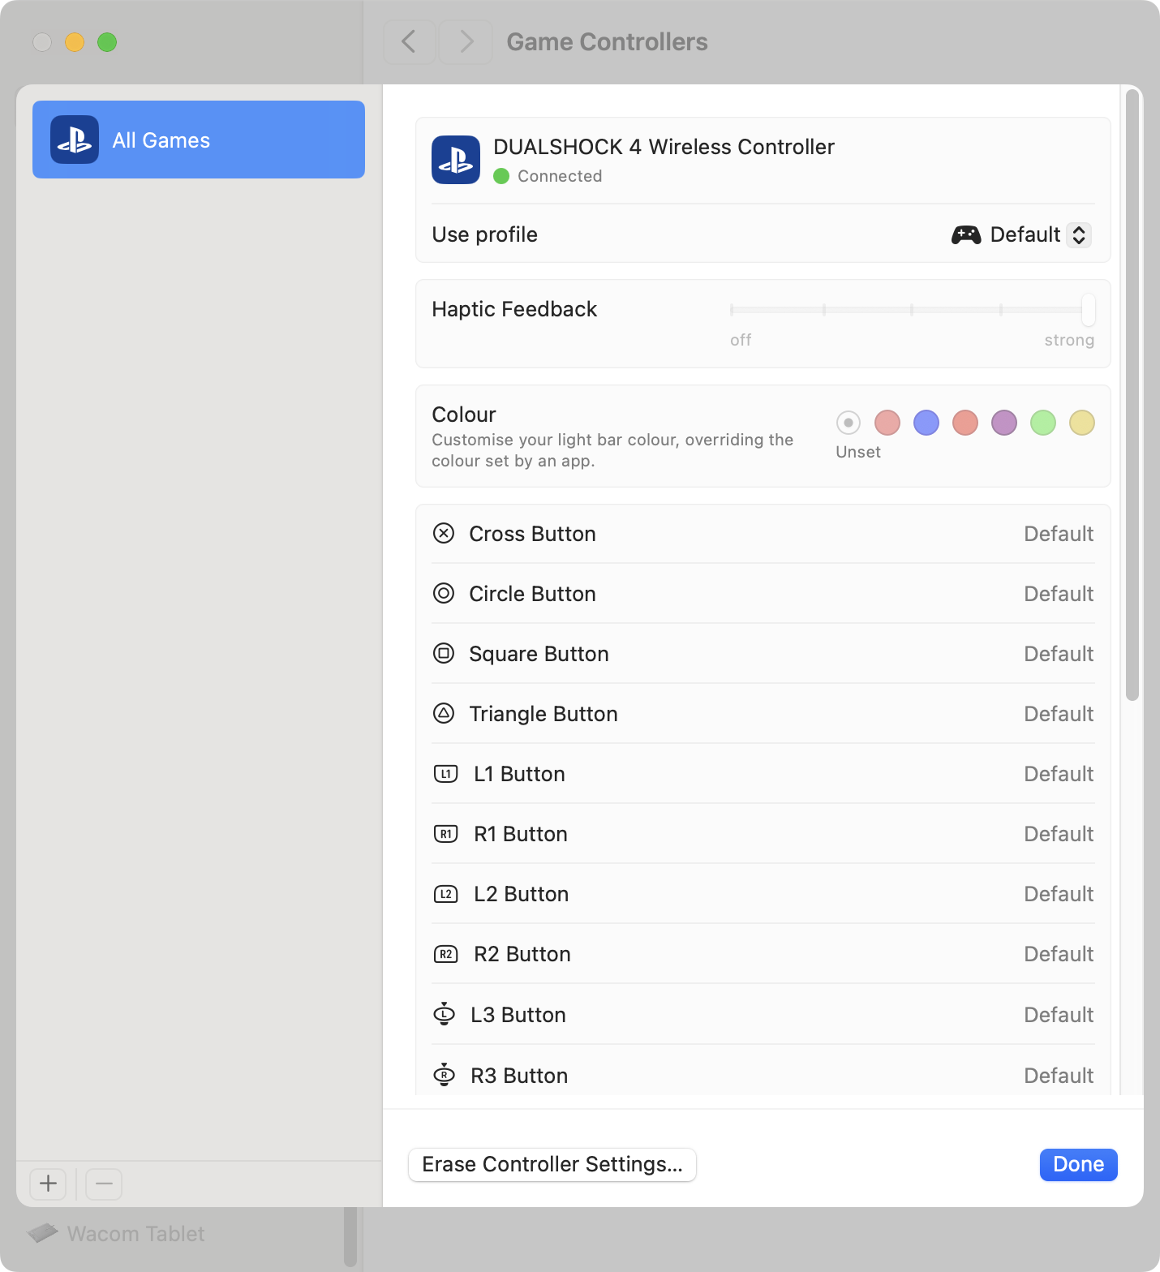
Task: Open the R2 Button Default mapping menu
Action: coord(1059,954)
